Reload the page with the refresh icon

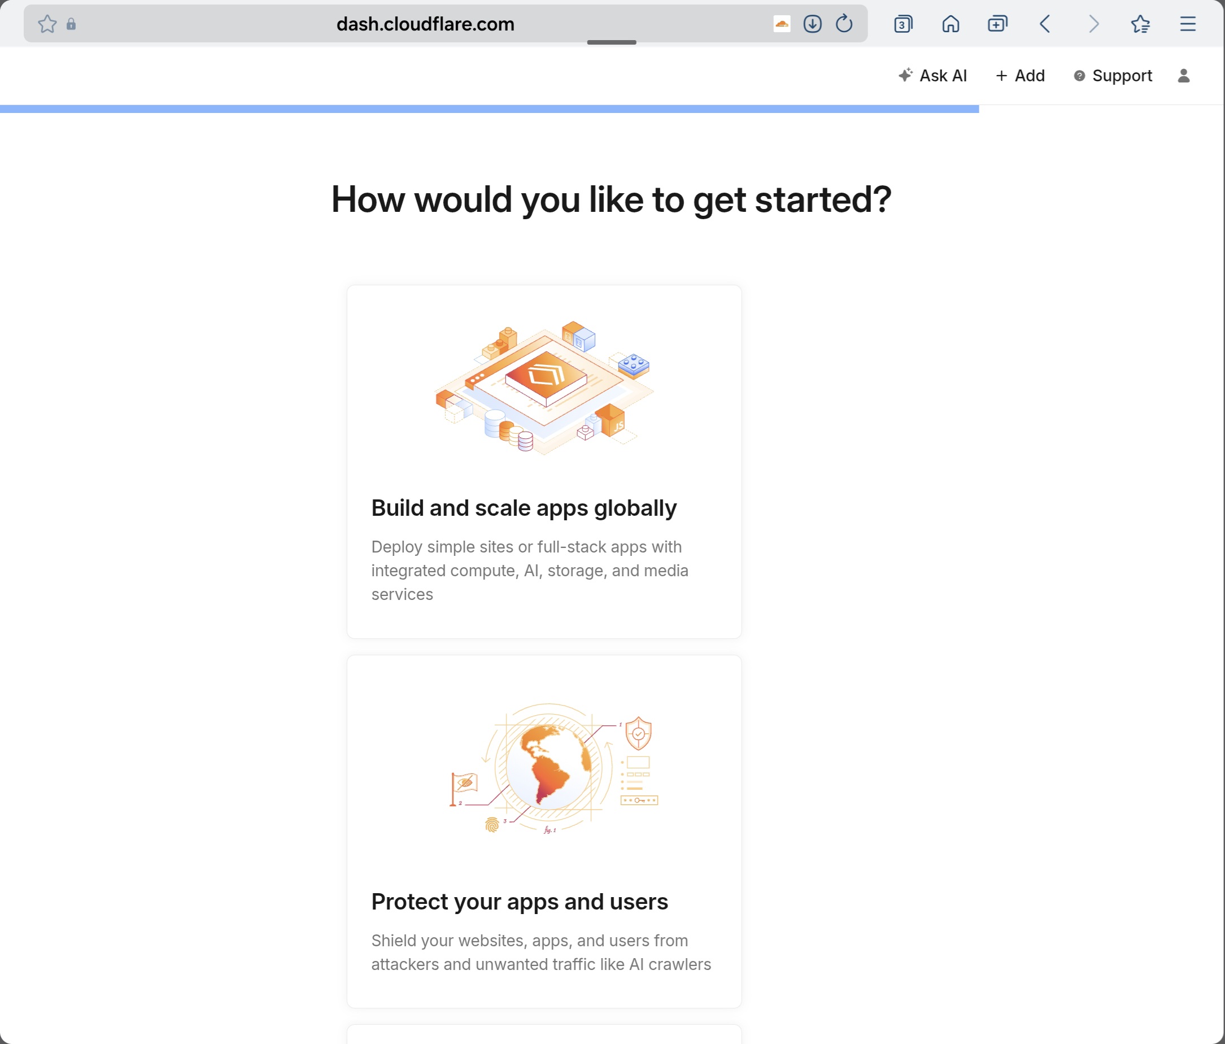pyautogui.click(x=844, y=24)
